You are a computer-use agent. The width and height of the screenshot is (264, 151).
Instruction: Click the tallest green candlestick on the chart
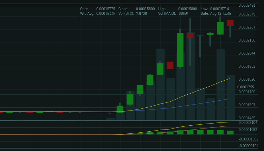tap(180, 50)
